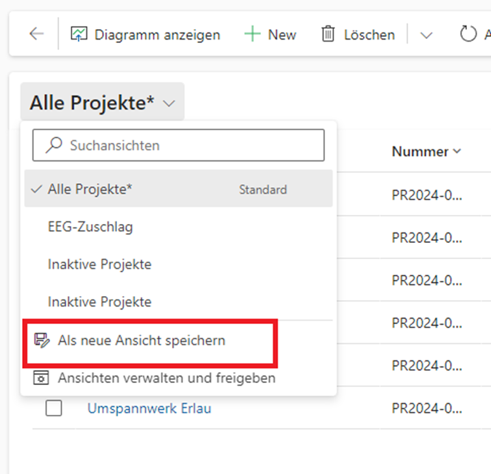Select the checked Alle Projekte* Standard entry

(90, 190)
